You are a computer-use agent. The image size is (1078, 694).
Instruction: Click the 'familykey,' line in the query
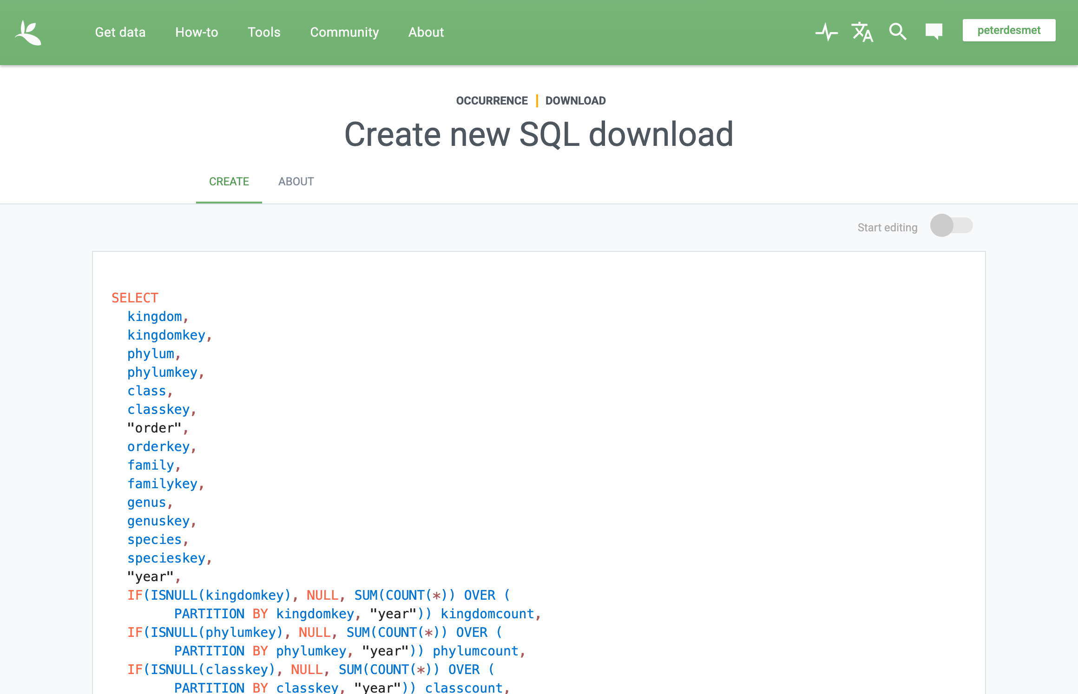tap(166, 484)
